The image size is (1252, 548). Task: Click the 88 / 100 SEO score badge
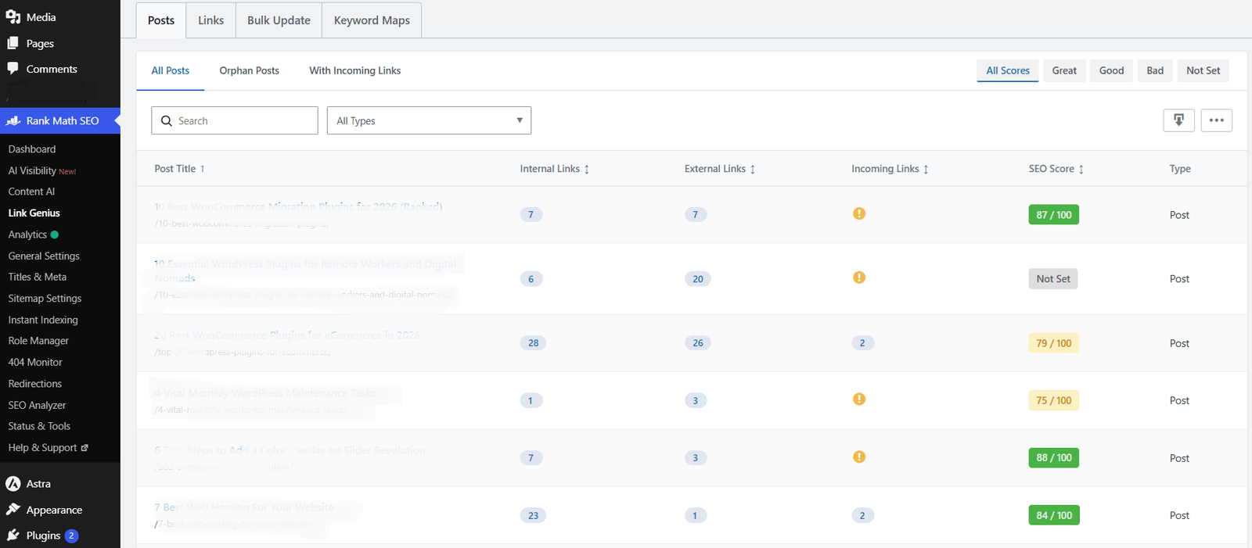pyautogui.click(x=1053, y=458)
